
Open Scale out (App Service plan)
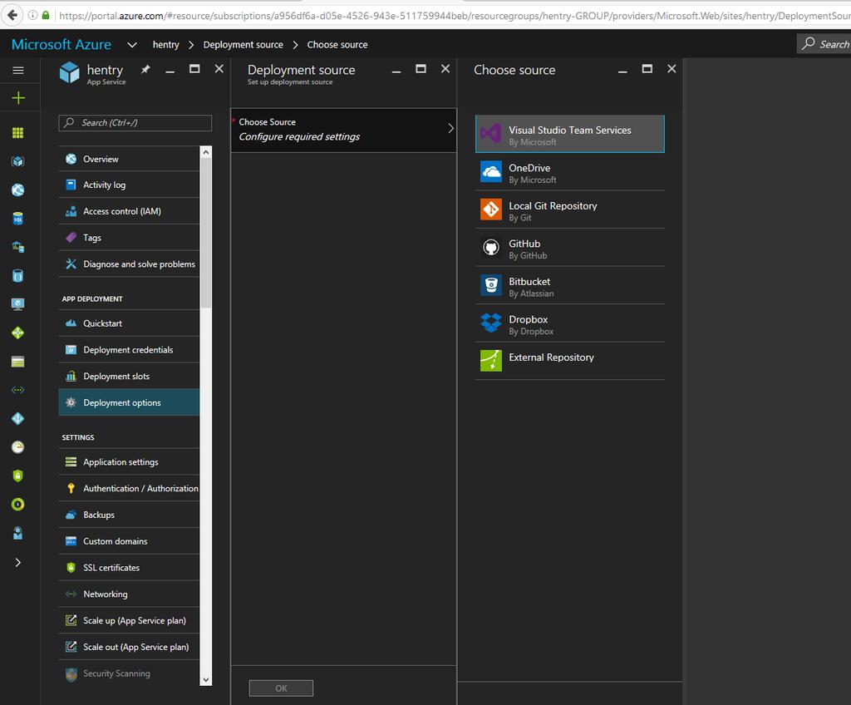pos(129,647)
